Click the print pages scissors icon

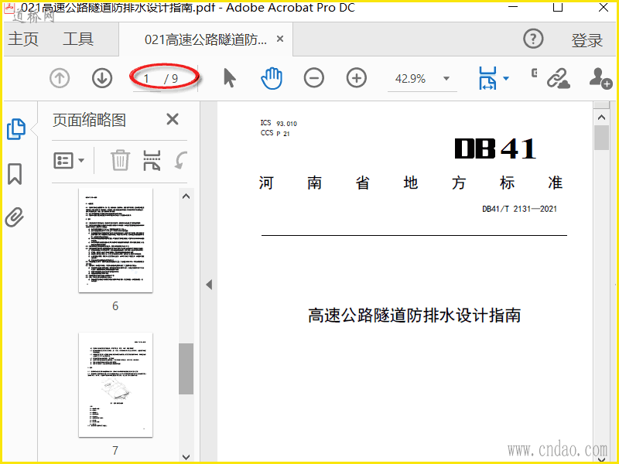tap(152, 160)
